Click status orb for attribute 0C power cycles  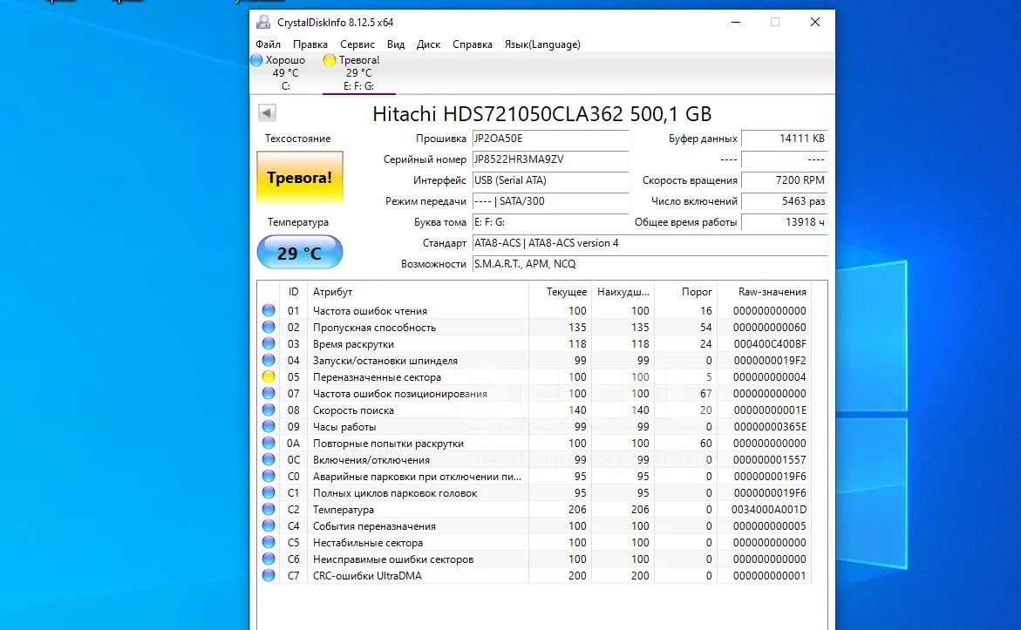coord(269,459)
